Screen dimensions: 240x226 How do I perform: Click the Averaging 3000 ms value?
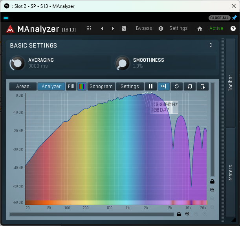pyautogui.click(x=38, y=66)
